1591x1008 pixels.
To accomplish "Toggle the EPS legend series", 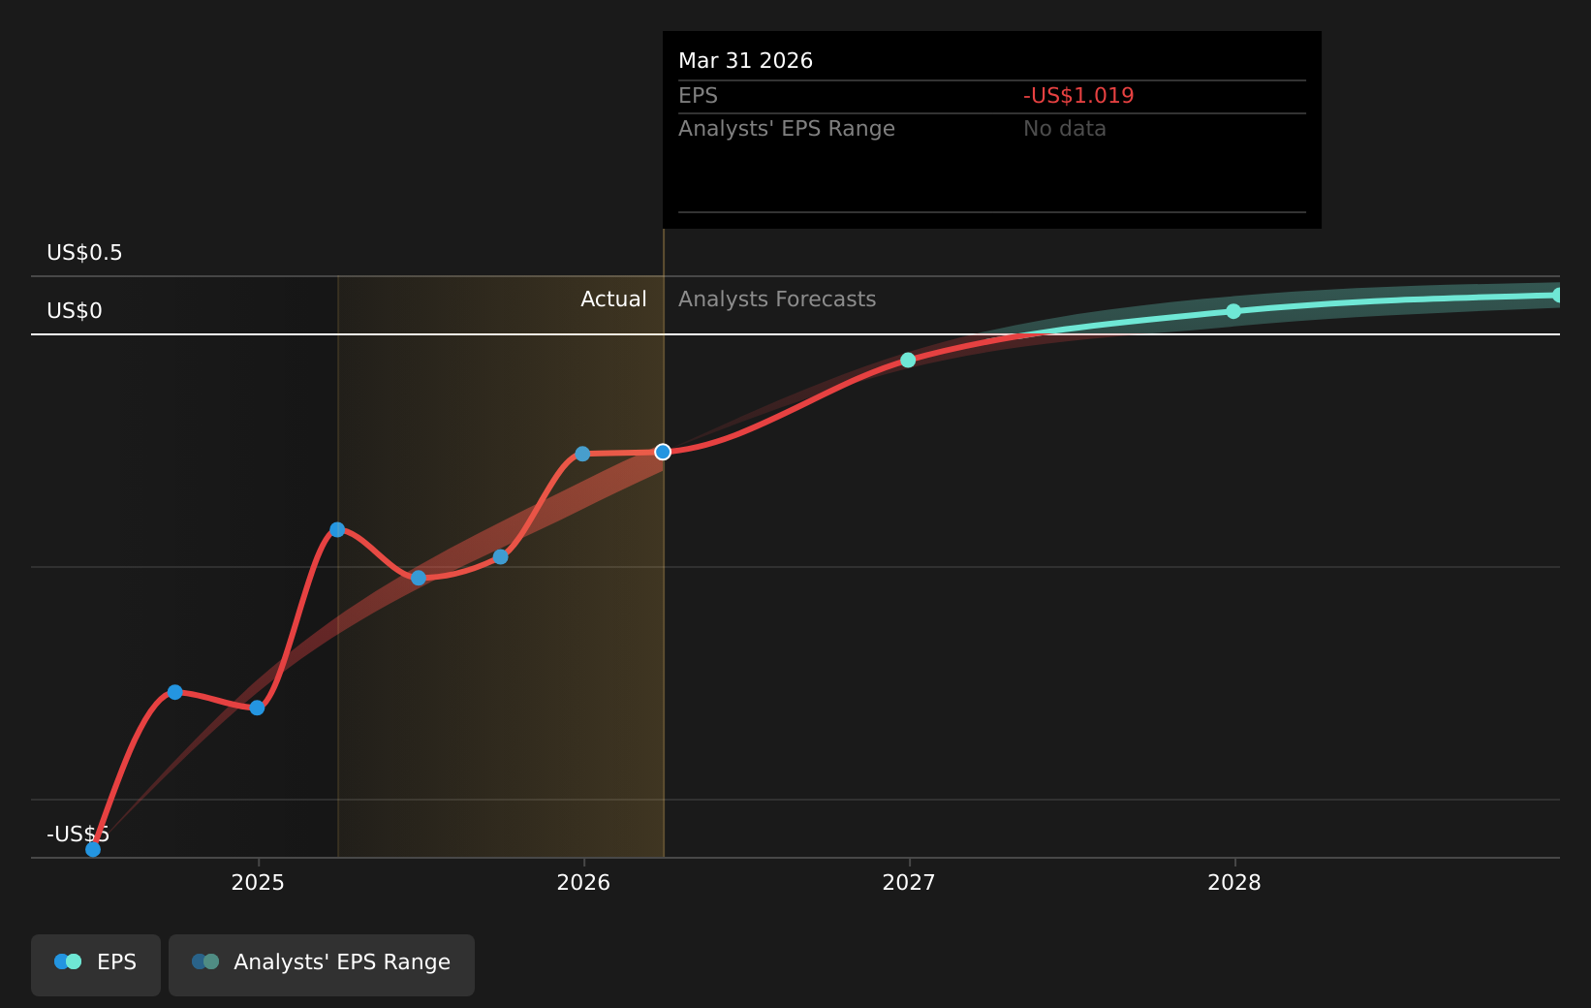I will (x=96, y=964).
